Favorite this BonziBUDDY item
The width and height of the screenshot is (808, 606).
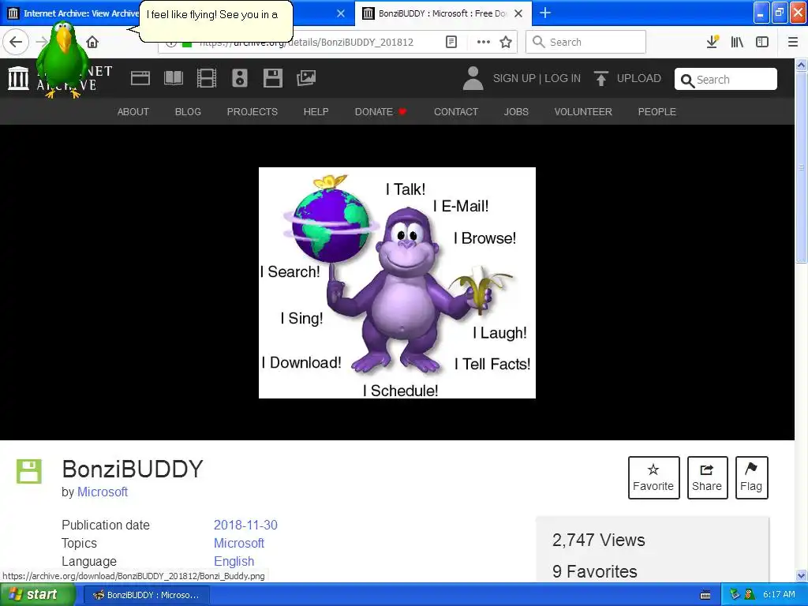pos(653,477)
